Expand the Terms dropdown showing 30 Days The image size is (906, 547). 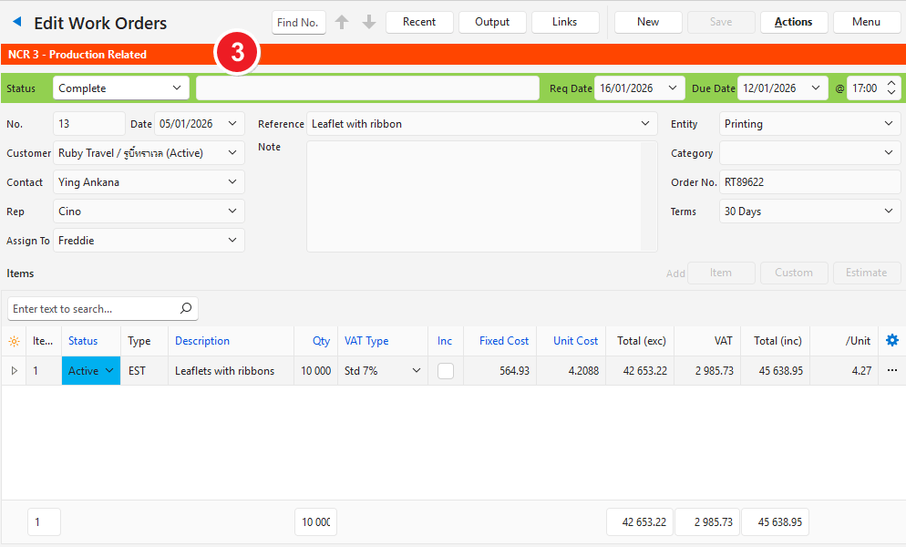pos(809,212)
